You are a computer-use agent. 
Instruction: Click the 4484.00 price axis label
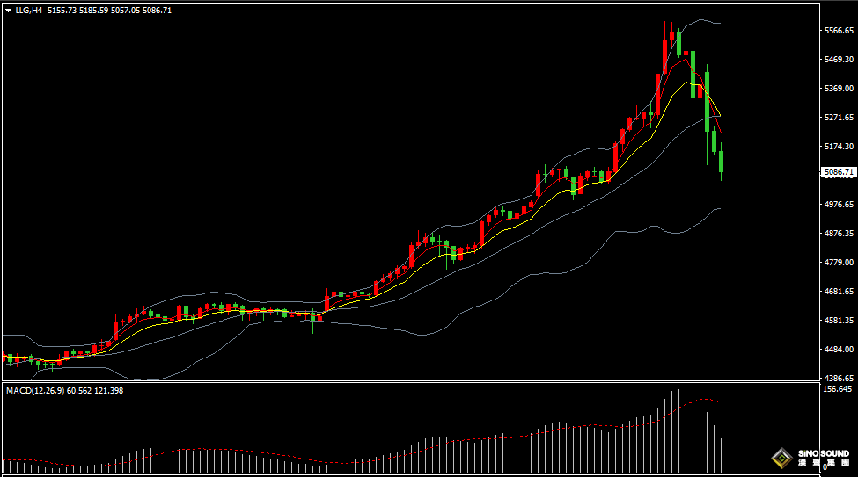click(x=838, y=350)
